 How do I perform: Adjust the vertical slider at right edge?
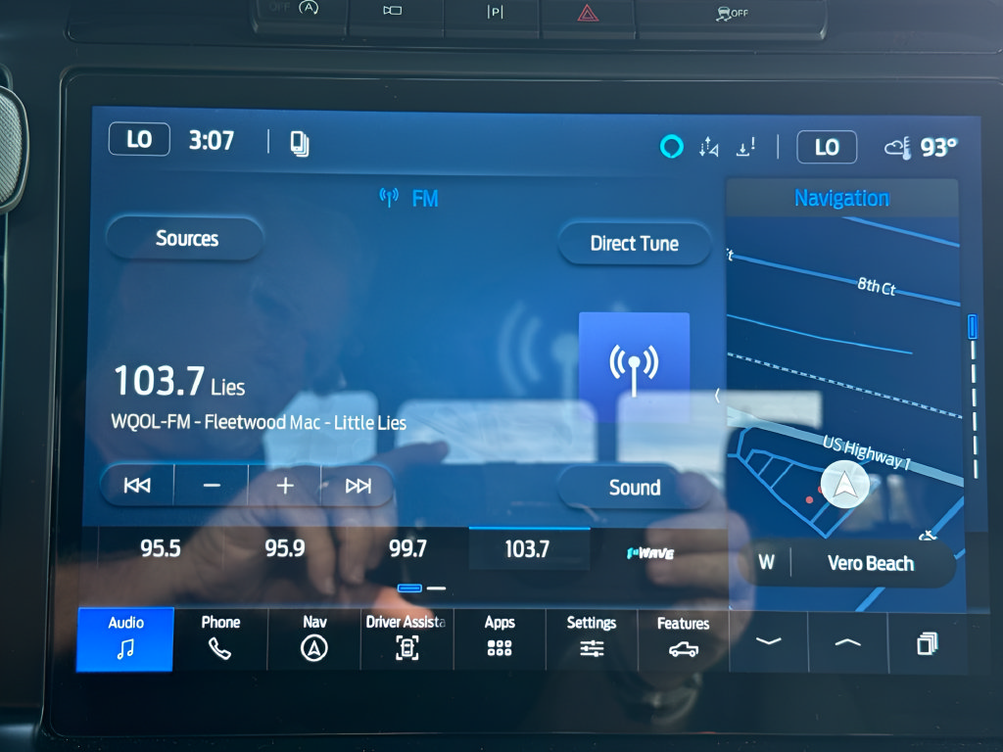point(974,397)
